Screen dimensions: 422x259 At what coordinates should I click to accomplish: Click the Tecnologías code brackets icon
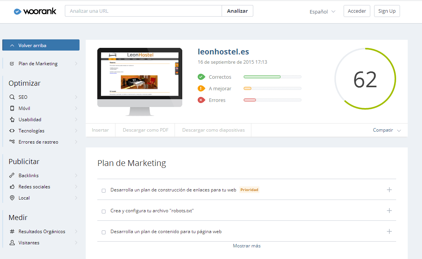tap(12, 131)
